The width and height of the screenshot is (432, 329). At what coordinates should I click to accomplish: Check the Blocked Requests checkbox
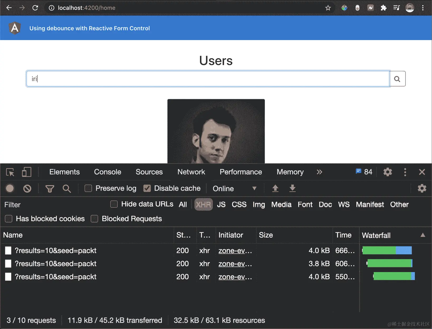click(x=94, y=219)
